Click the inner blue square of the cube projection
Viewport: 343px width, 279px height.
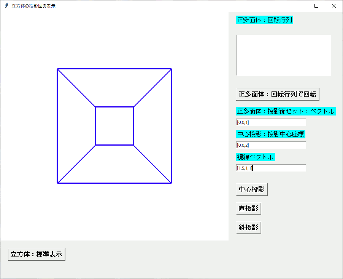point(114,126)
